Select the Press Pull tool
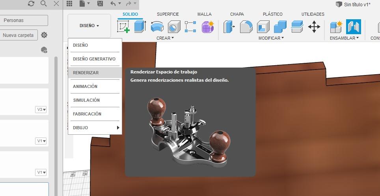This screenshot has width=380, height=196. [229, 27]
